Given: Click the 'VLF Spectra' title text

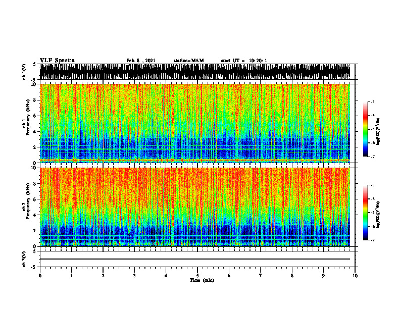Looking at the screenshot, I should click(x=57, y=61).
